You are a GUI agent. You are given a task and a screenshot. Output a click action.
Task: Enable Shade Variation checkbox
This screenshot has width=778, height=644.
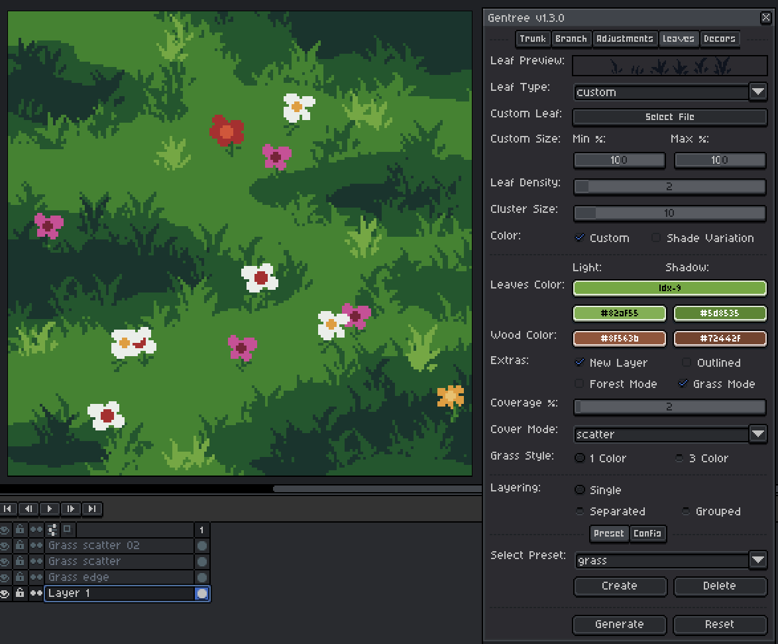(656, 238)
